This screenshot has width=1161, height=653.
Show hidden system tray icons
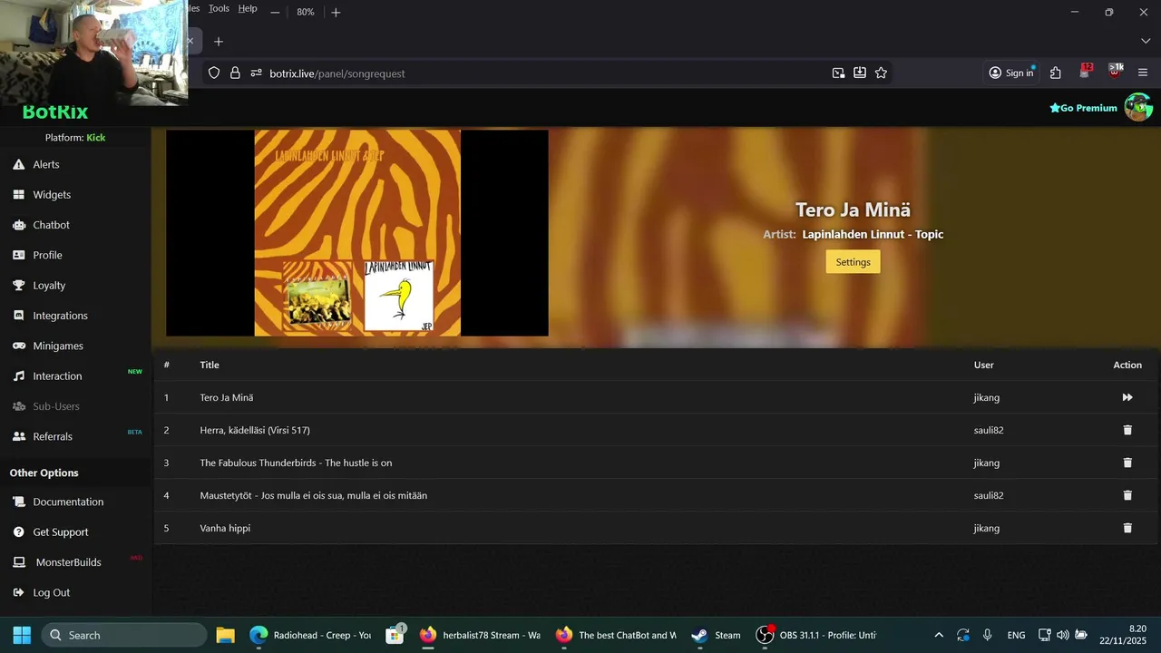pyautogui.click(x=938, y=635)
